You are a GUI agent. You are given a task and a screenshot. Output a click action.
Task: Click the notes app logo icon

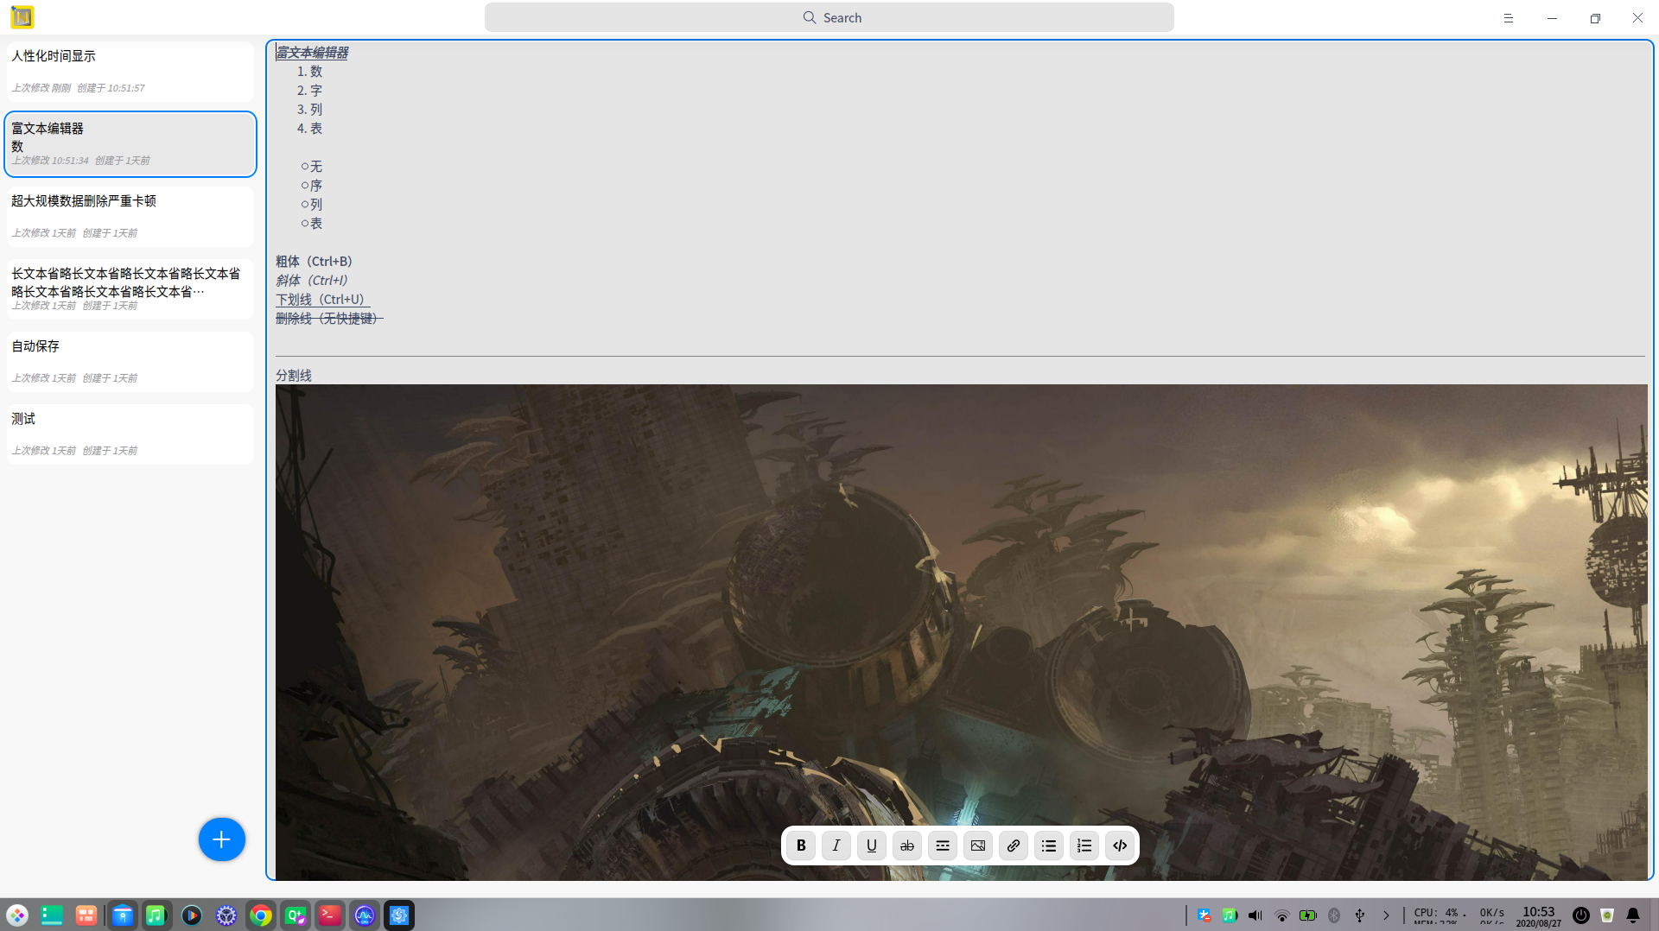pos(22,17)
